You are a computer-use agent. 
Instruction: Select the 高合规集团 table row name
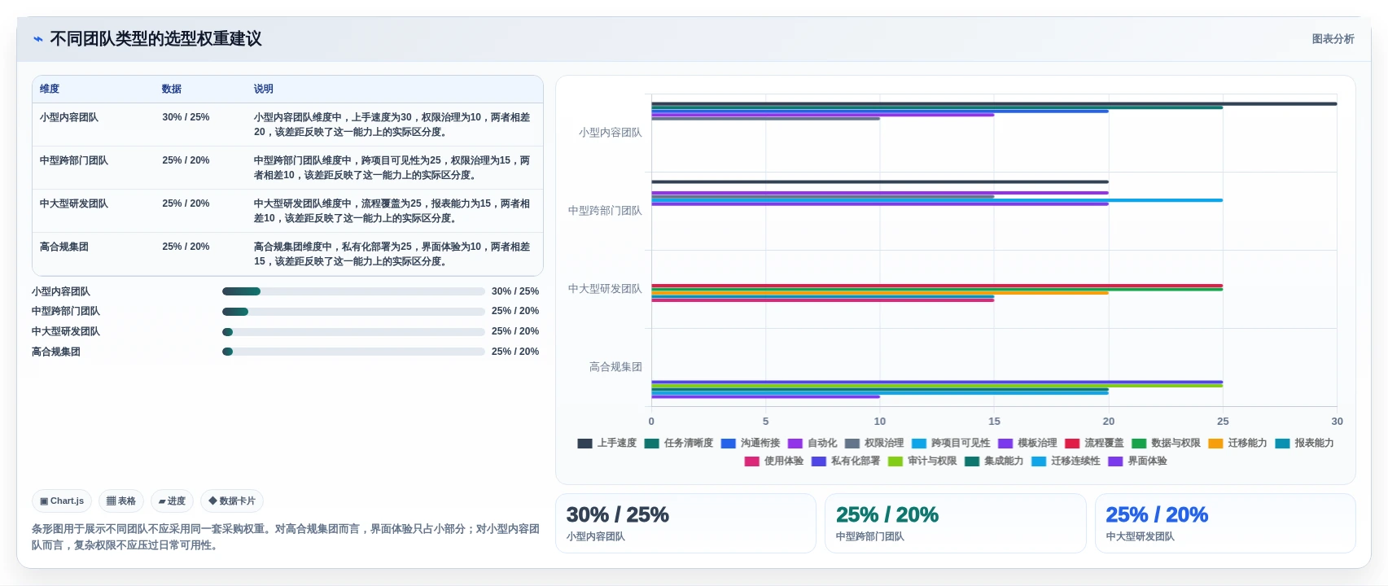point(64,247)
